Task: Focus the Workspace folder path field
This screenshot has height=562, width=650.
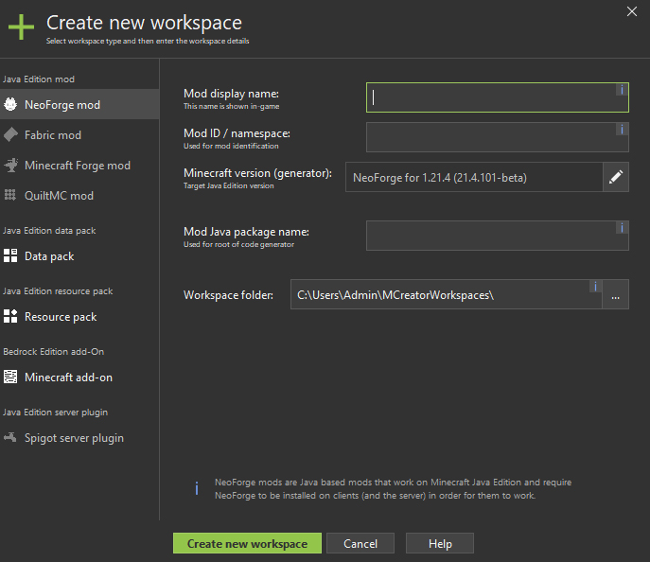Action: point(447,294)
